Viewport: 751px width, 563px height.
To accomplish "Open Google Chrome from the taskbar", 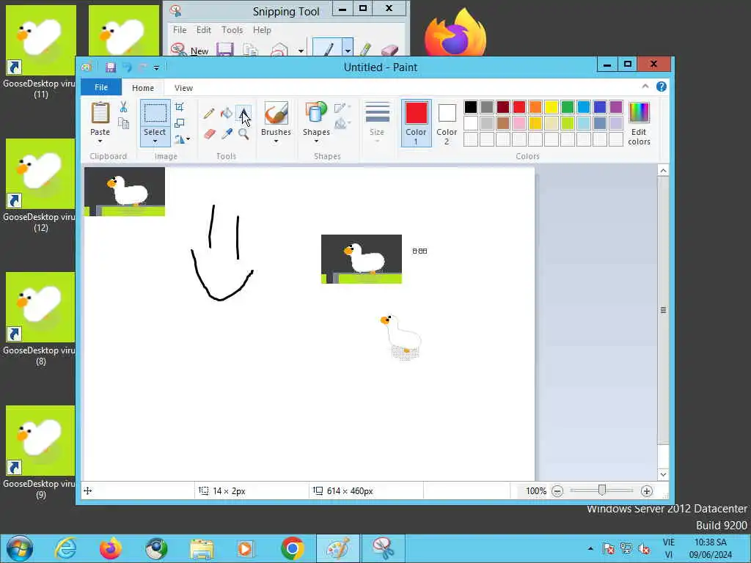I will click(293, 548).
